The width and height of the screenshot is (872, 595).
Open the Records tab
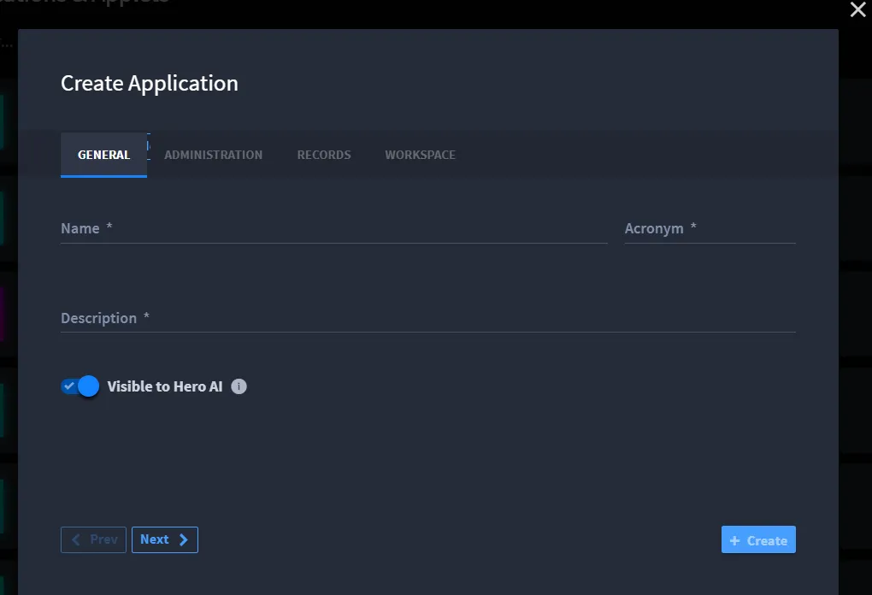tap(324, 155)
